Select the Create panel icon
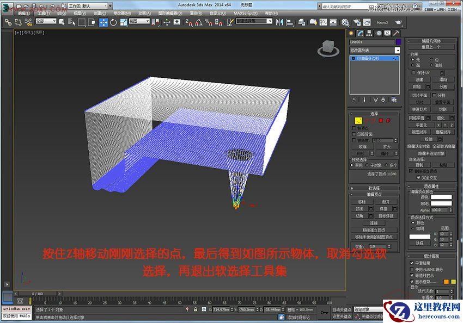Screen dimensions: 463x323 351,33
